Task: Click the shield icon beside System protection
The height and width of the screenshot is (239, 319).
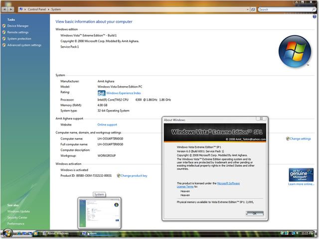Action: 4,39
